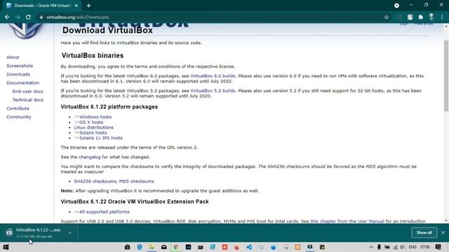Open End-user docs in the sidebar
449x252 pixels.
point(27,92)
